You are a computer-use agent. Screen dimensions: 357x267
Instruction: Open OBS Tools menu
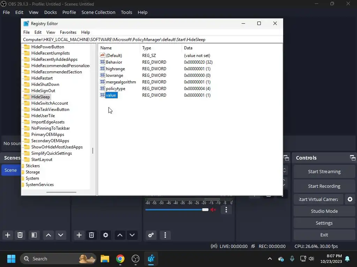(x=126, y=12)
